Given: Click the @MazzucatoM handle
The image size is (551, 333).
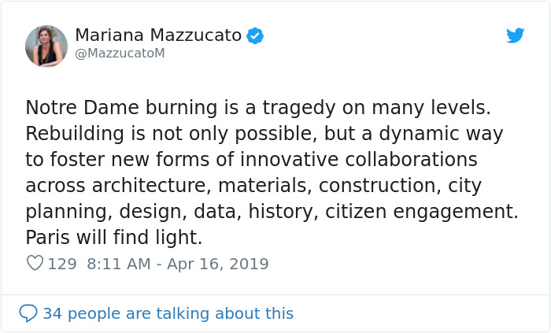Looking at the screenshot, I should click(120, 53).
